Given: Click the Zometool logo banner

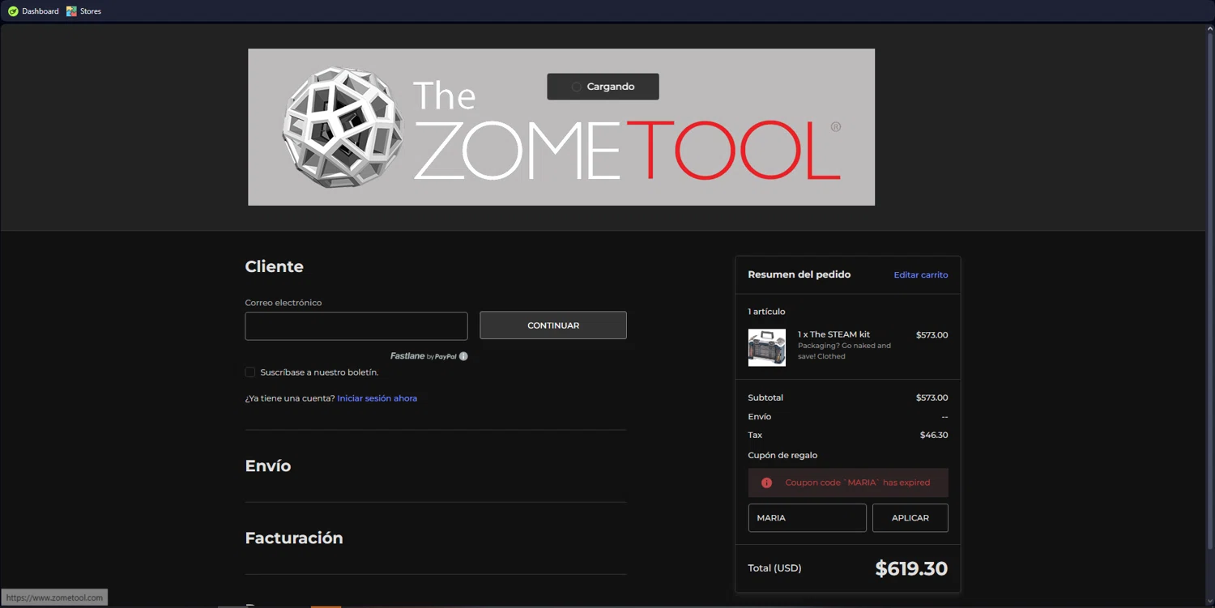Looking at the screenshot, I should (561, 127).
